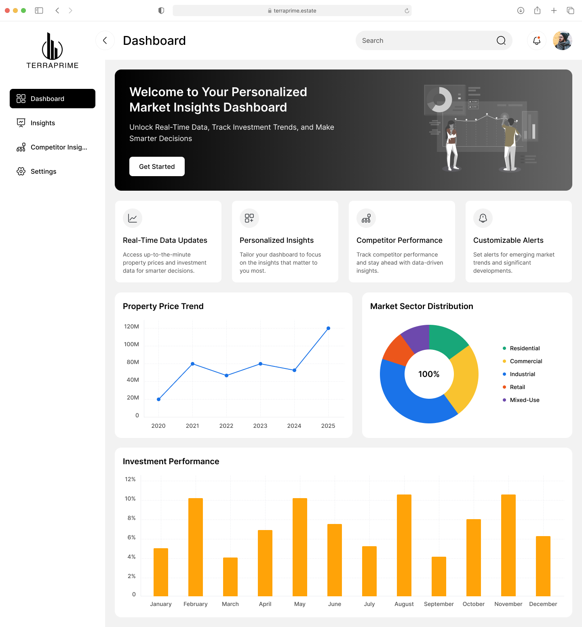Toggle Residential in the chart legend
The image size is (582, 627).
[521, 348]
